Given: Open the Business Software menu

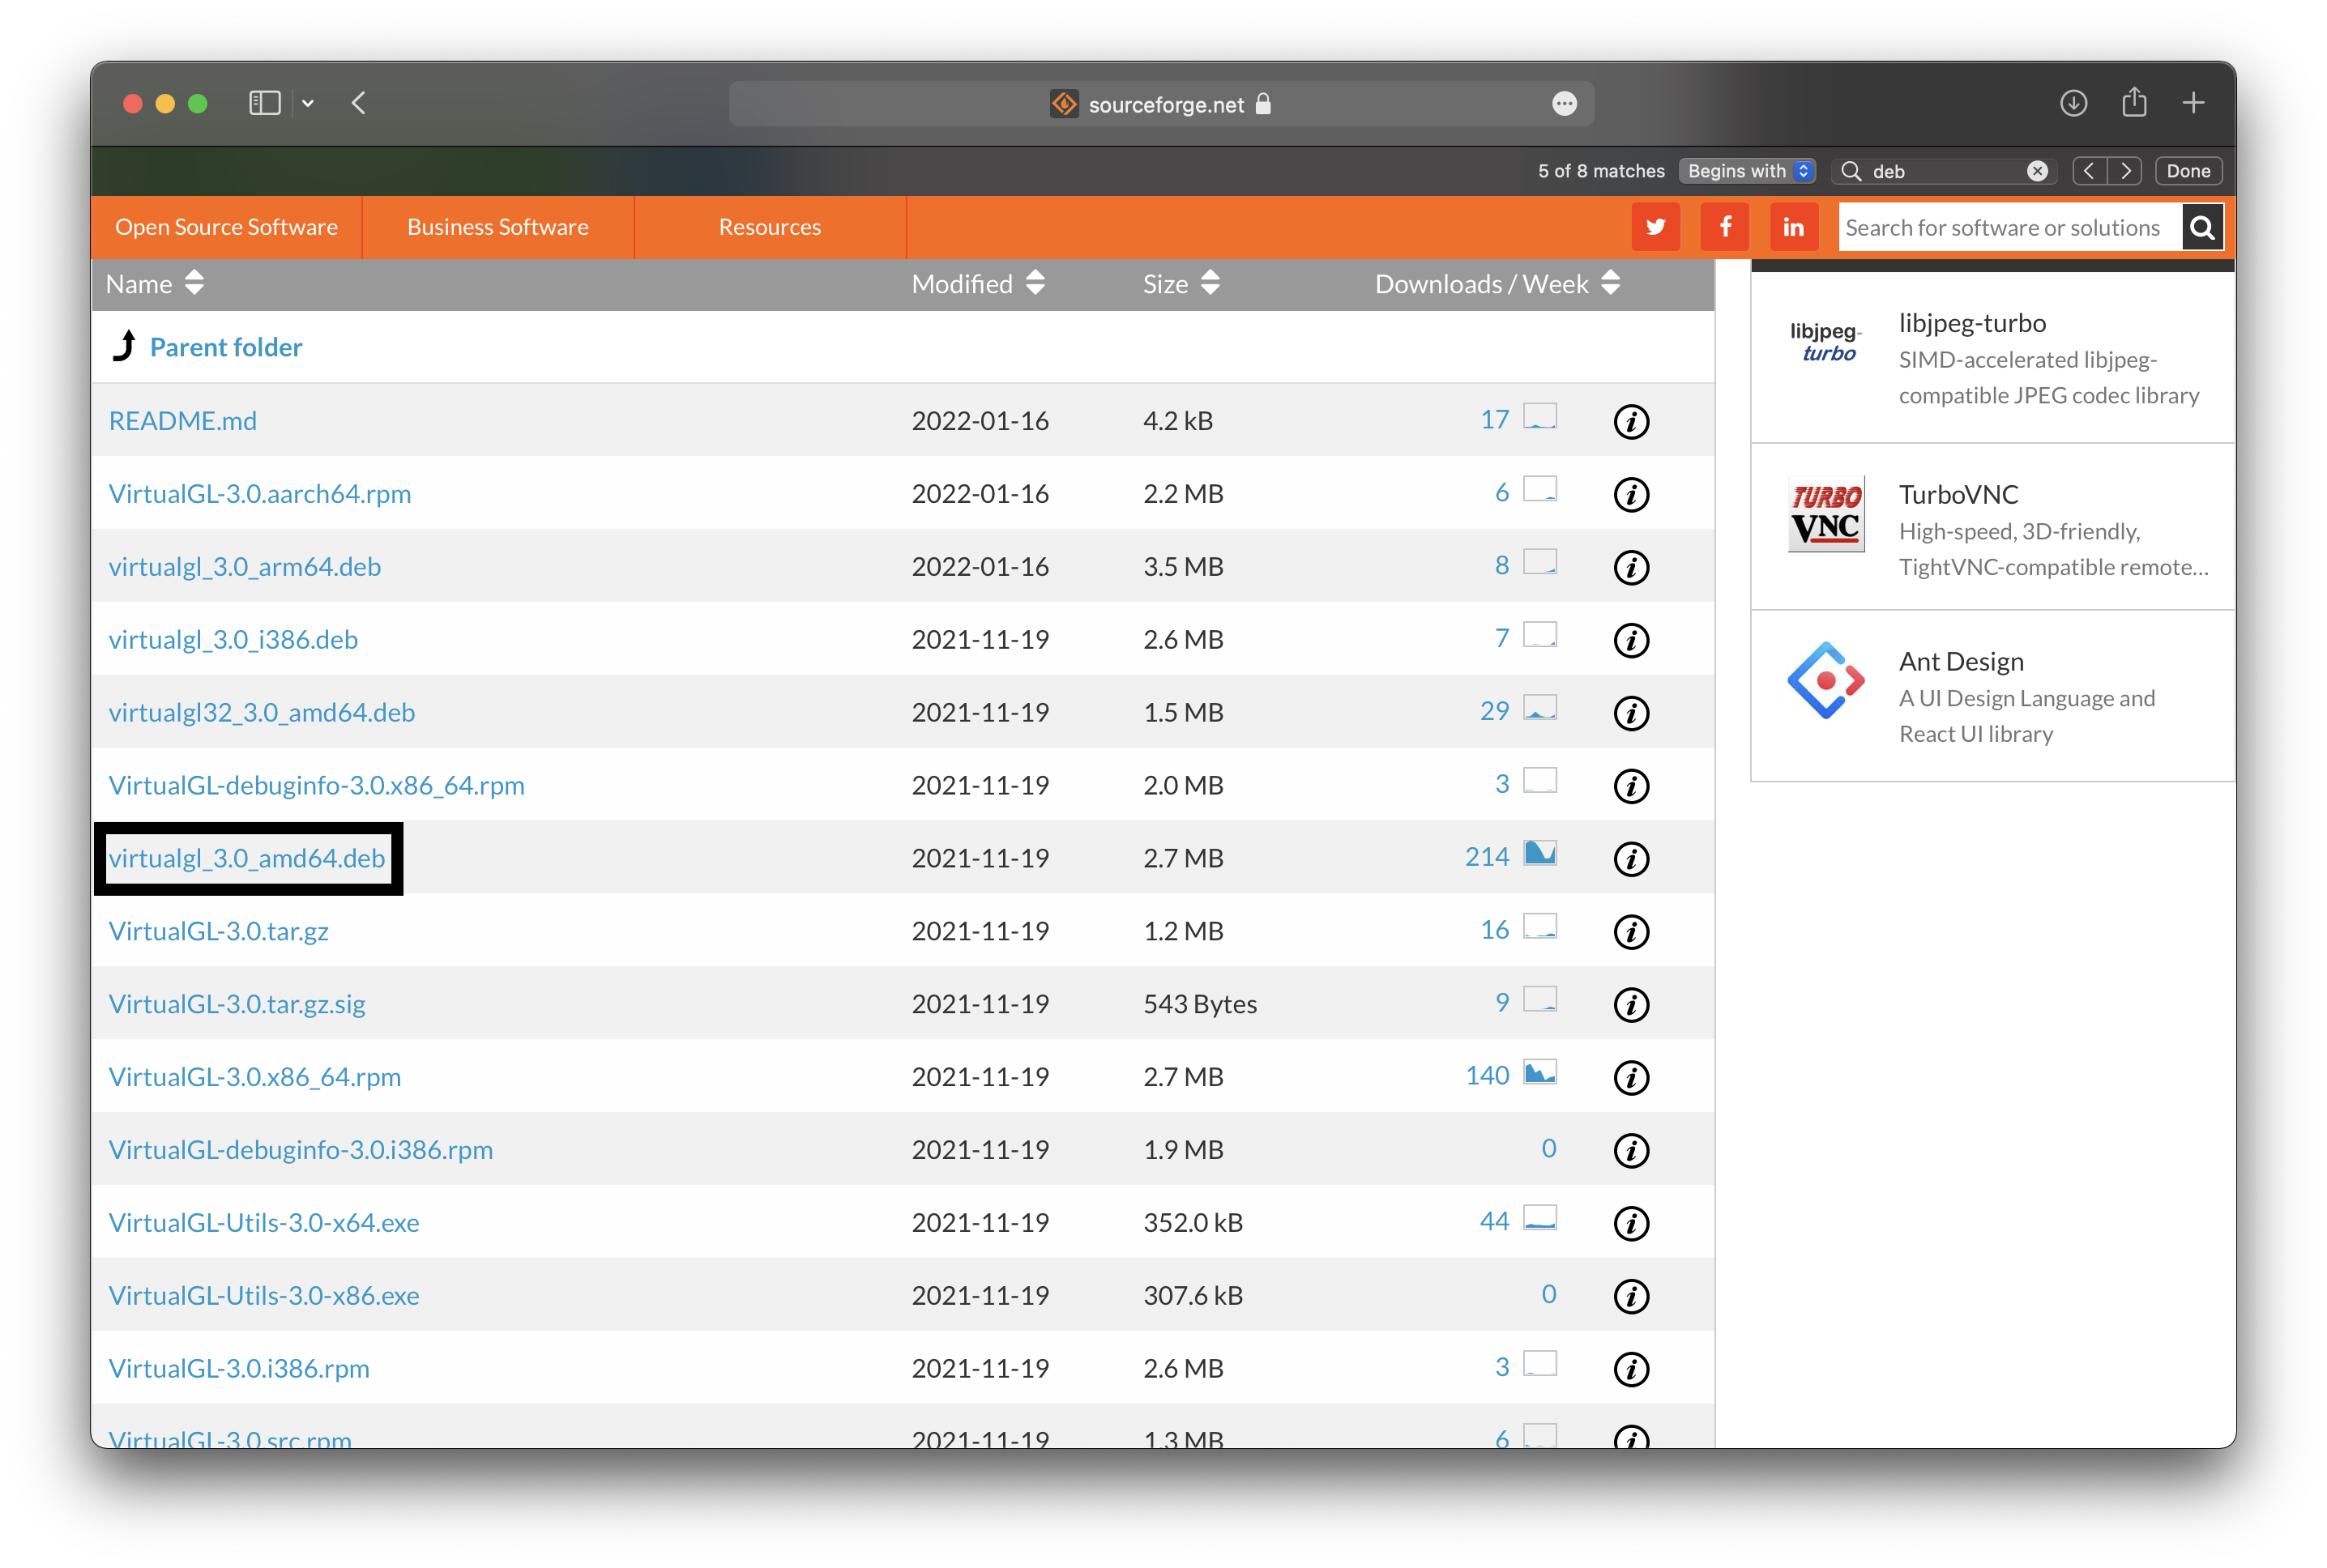Looking at the screenshot, I should click(498, 227).
